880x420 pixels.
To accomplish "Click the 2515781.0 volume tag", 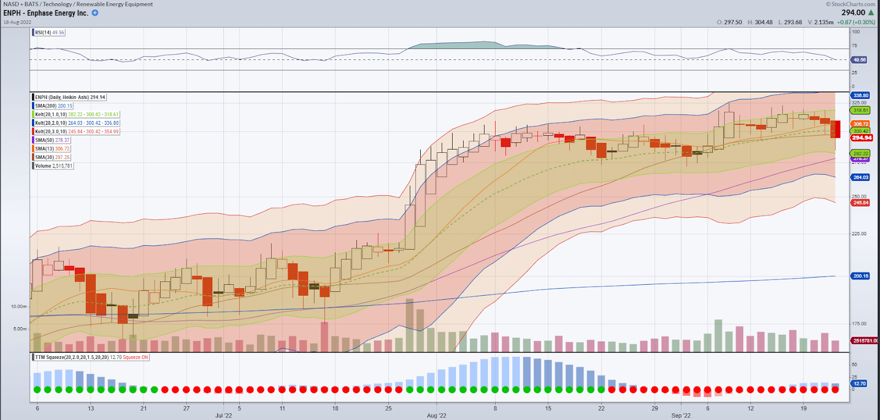I will click(x=865, y=341).
